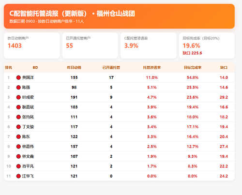Click the 11.0% 托管渗透率 cell
242x195 pixels.
coord(152,77)
